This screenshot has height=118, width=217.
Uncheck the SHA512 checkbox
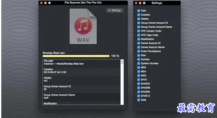tap(139, 96)
